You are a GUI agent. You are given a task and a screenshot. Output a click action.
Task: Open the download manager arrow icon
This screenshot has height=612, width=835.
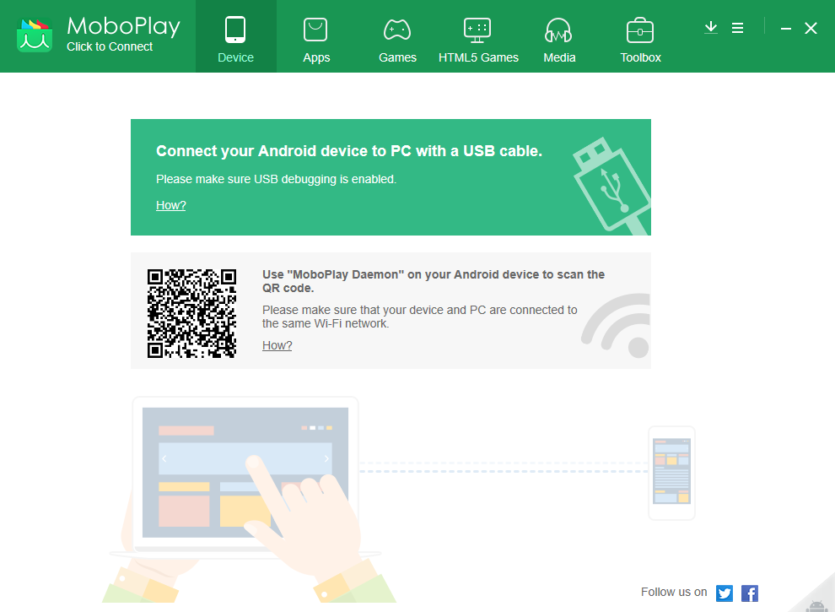[710, 27]
